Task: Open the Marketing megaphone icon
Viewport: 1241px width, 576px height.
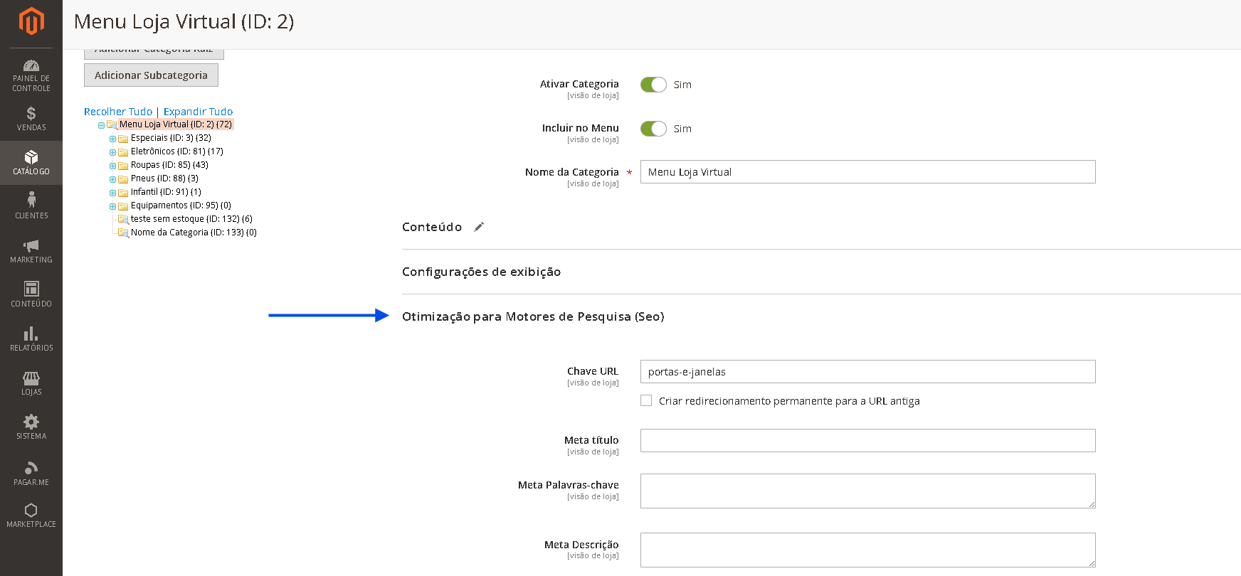Action: (31, 245)
